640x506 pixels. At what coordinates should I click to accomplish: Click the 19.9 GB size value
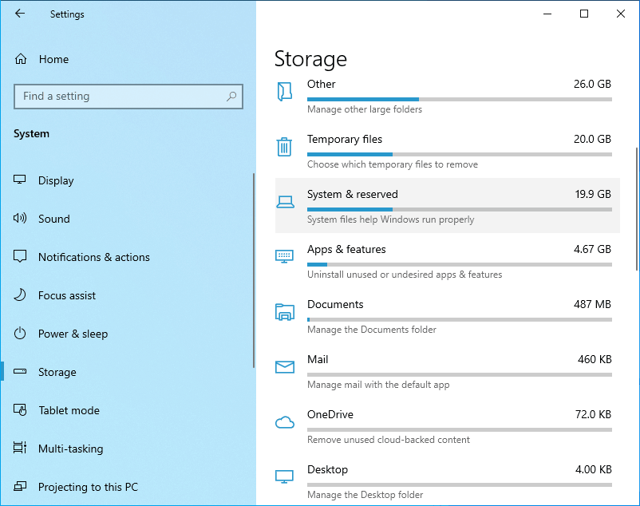593,194
